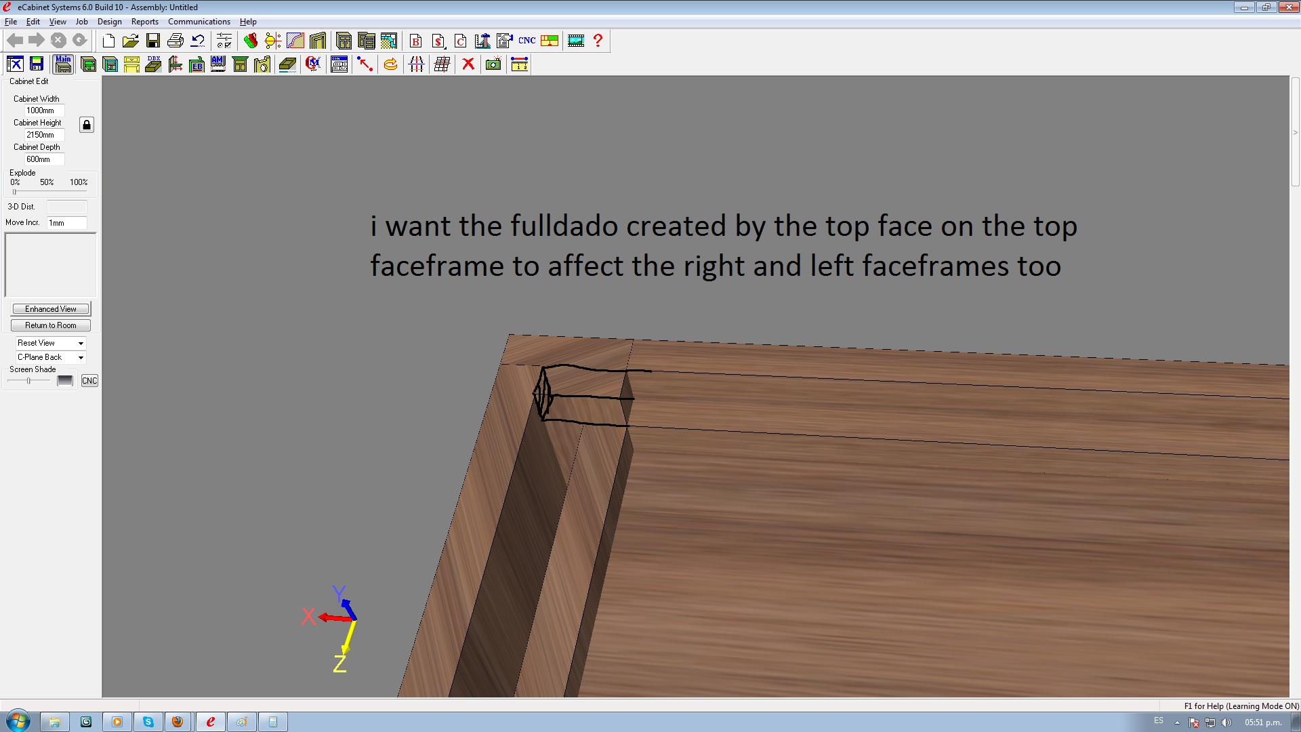
Task: Click the red question mark help icon
Action: click(x=598, y=41)
